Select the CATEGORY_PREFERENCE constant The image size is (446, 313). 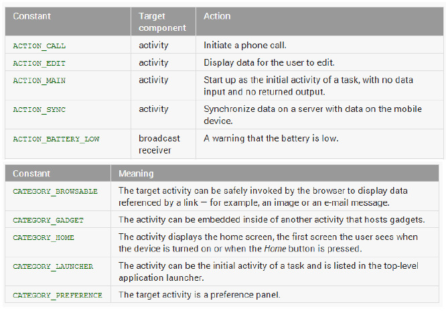pyautogui.click(x=58, y=295)
